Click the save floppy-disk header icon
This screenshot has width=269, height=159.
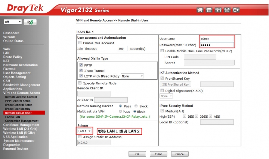227,10
